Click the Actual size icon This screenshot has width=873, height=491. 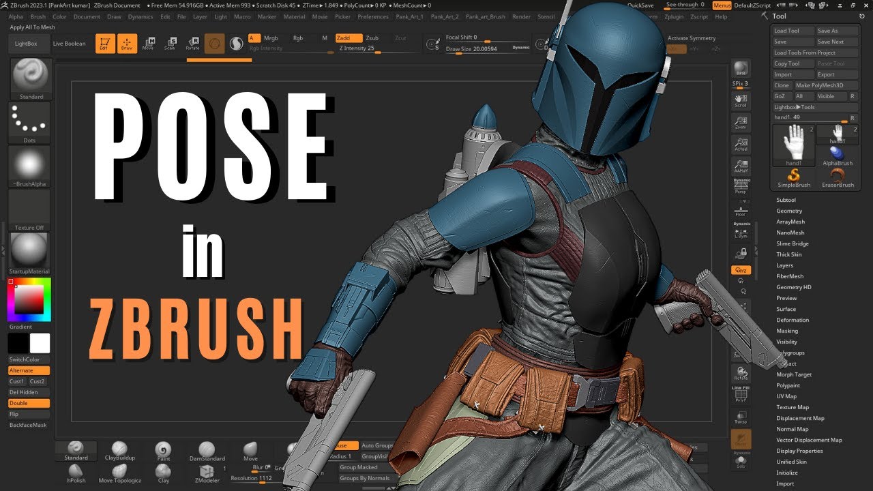point(740,144)
